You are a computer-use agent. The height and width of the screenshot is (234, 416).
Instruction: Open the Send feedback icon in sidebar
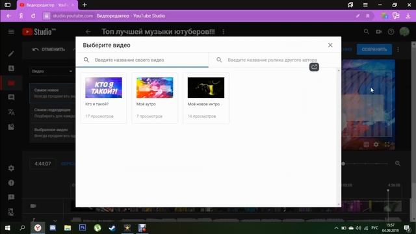[x=11, y=198]
